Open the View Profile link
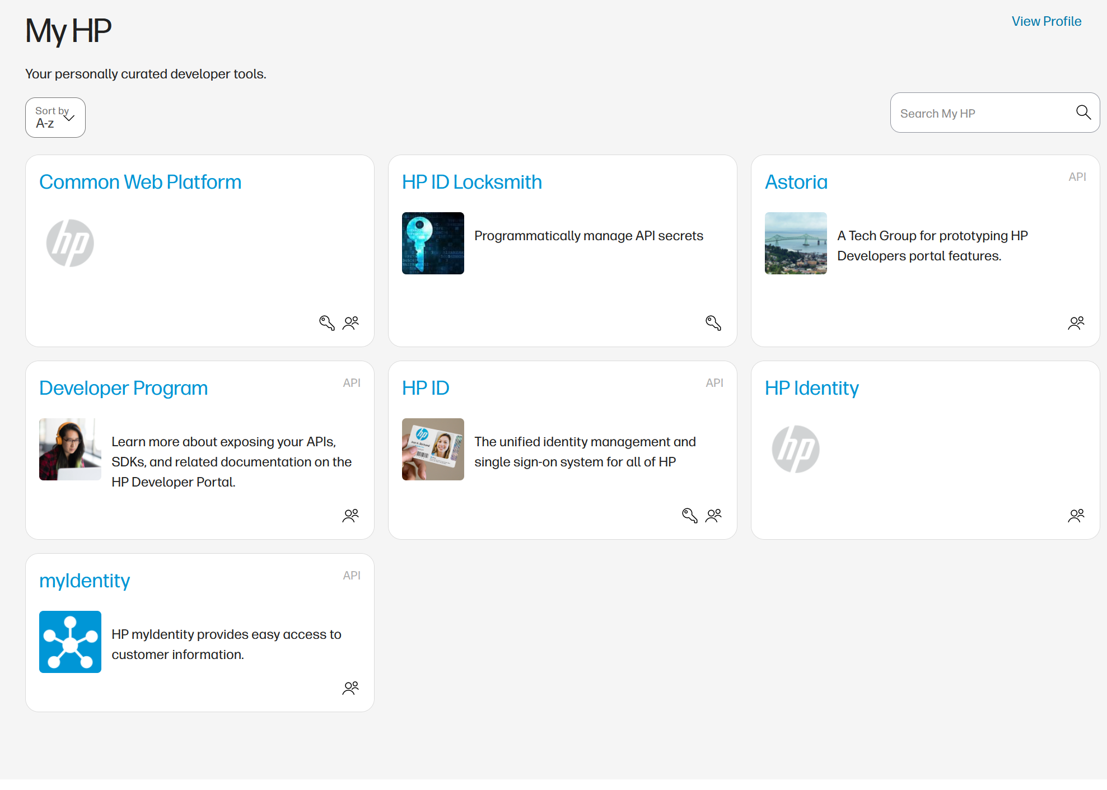1107x790 pixels. 1047,21
